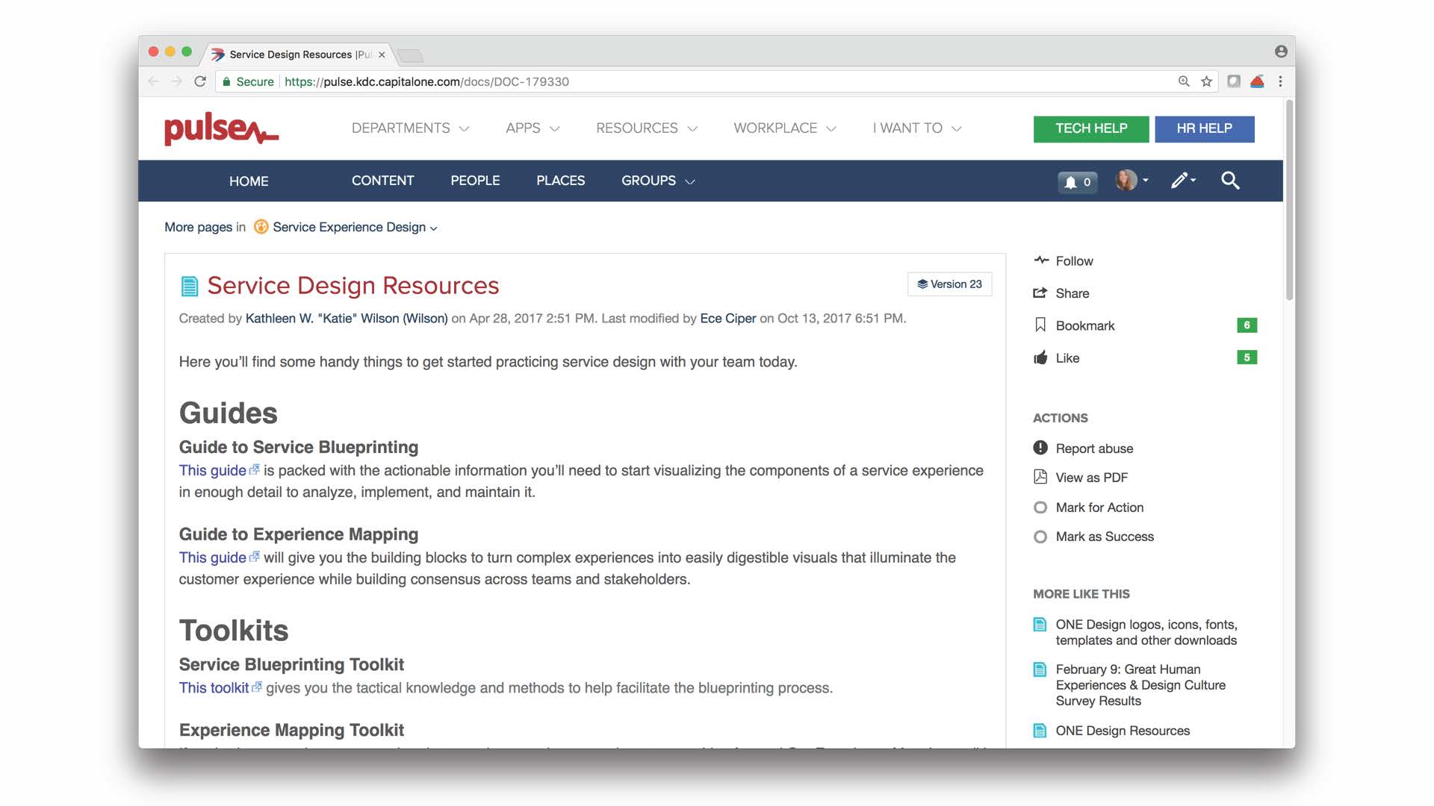Click the document icon next to ONE Design Resources

(x=1040, y=731)
